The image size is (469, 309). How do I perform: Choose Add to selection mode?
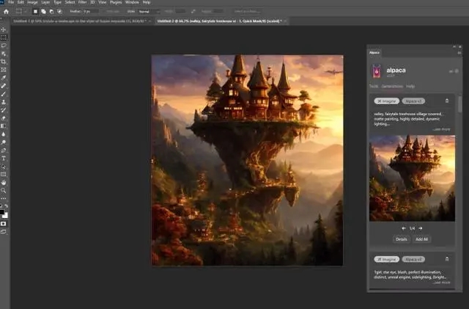click(x=43, y=12)
